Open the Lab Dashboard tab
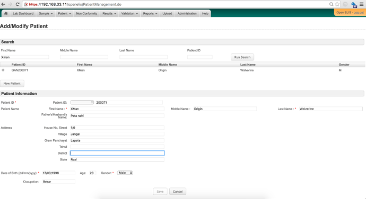Screen dimensions: 366x199 (x=23, y=14)
